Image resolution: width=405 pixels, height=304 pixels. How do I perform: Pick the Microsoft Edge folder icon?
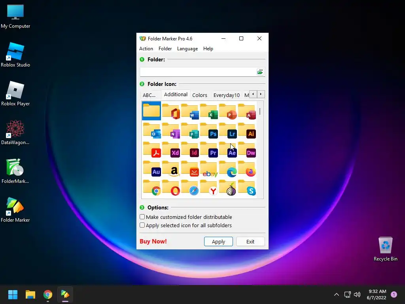click(227, 169)
